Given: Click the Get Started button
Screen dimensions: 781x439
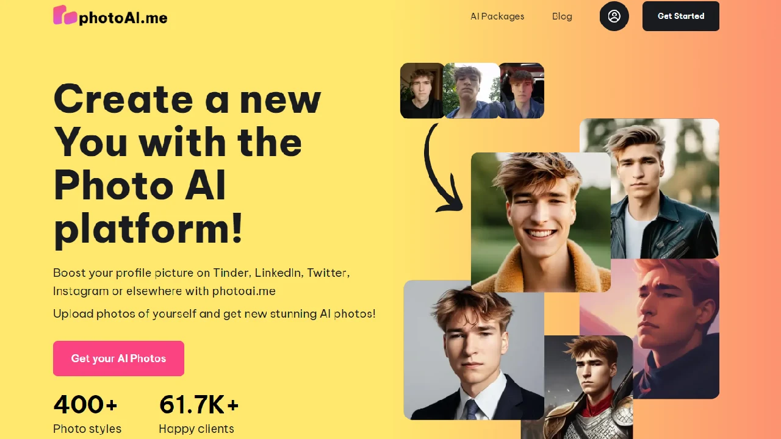Looking at the screenshot, I should (681, 16).
